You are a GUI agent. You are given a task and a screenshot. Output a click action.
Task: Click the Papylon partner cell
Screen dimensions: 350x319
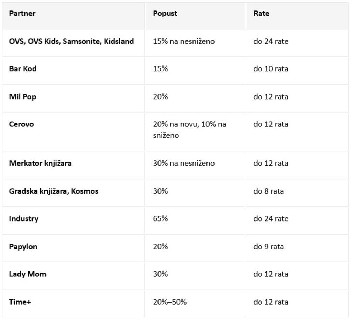click(x=23, y=247)
